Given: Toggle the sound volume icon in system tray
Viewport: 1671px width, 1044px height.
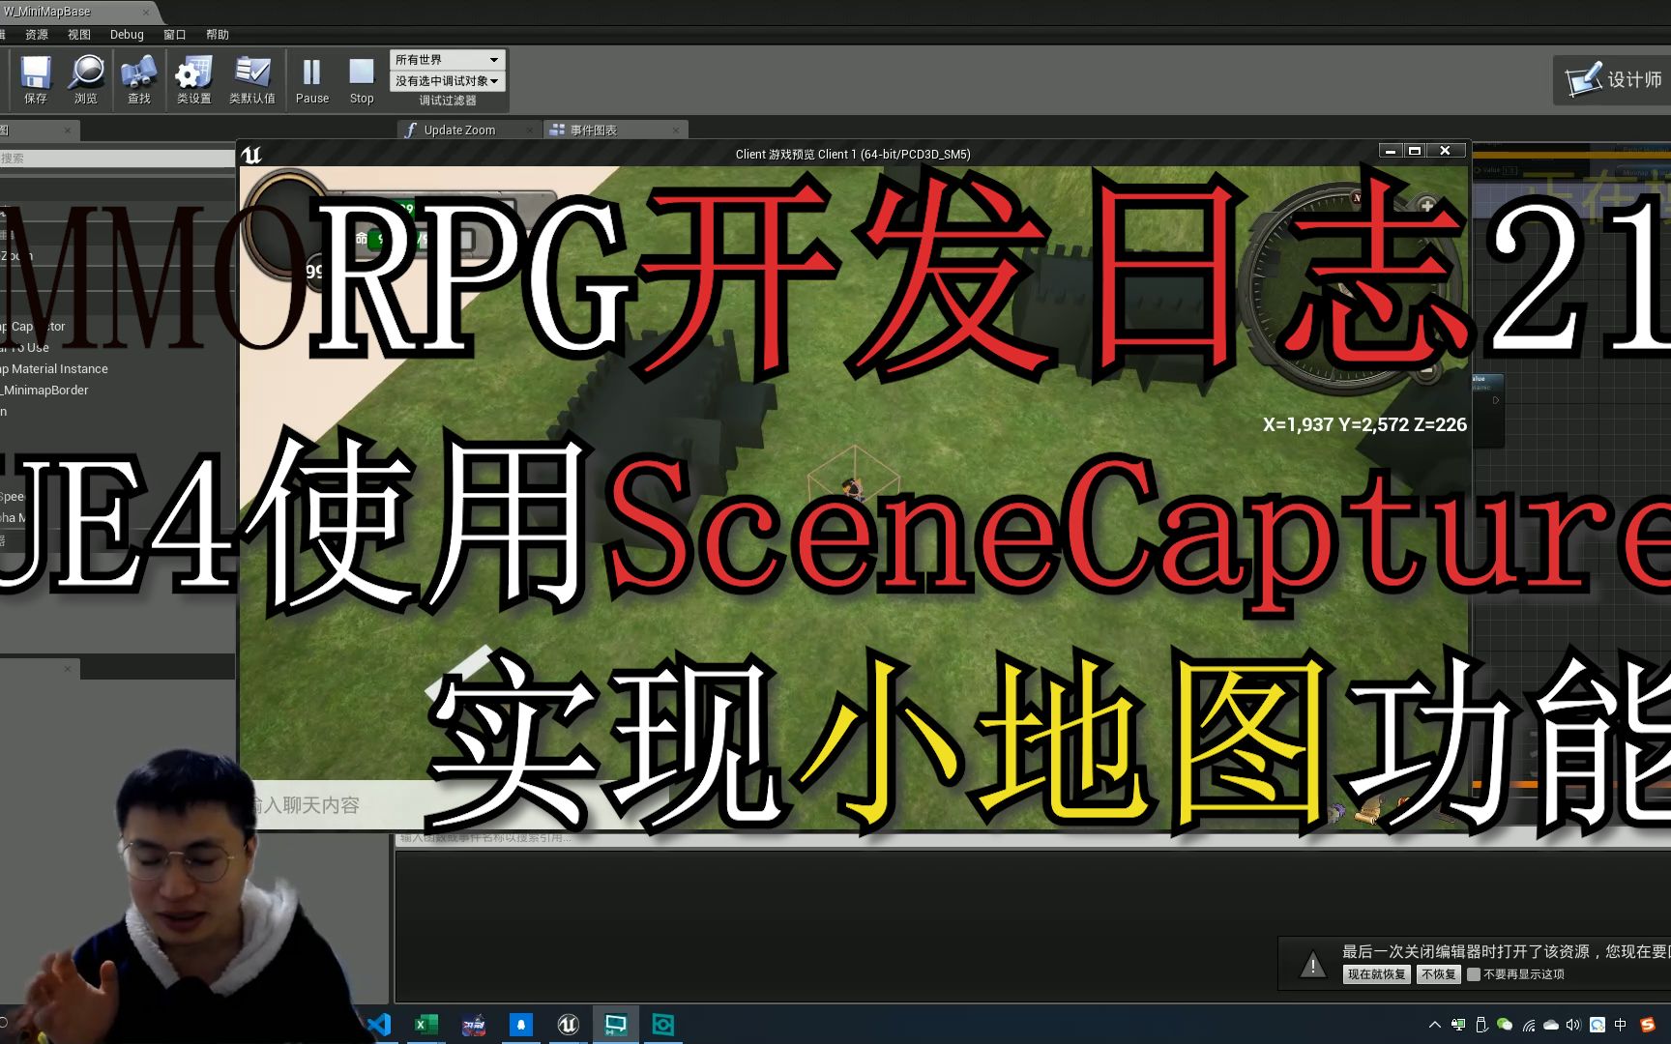Looking at the screenshot, I should pyautogui.click(x=1573, y=1024).
